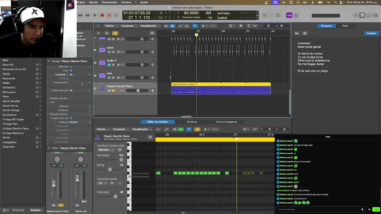Click the Aceptar button
This screenshot has height=214, width=381.
371,33
